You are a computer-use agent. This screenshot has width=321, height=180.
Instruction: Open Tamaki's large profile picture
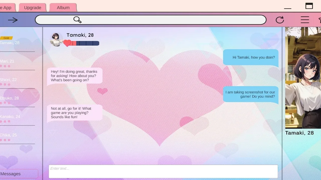(x=303, y=78)
